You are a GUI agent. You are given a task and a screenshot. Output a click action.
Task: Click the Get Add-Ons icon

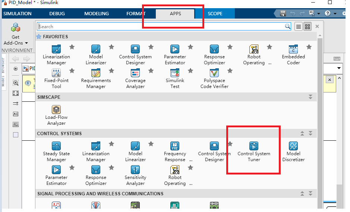[x=15, y=27]
